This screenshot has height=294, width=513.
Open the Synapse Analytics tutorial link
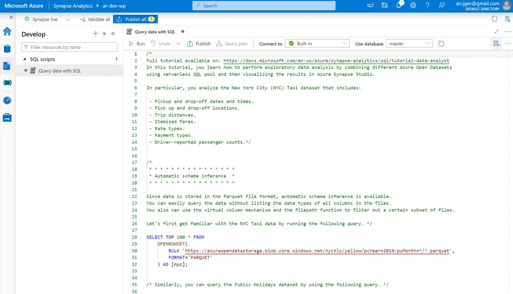336,61
